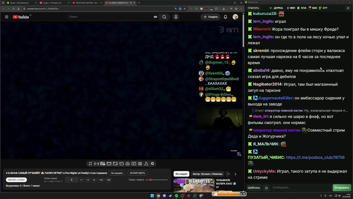Open the gear settings in the player toolbar

[x=153, y=164]
